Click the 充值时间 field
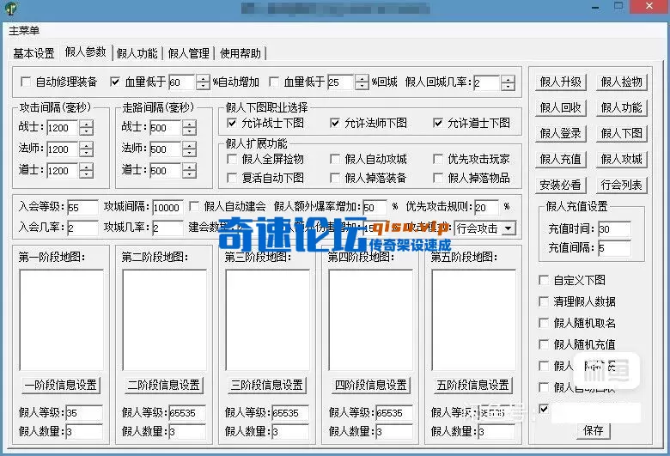 pyautogui.click(x=614, y=229)
